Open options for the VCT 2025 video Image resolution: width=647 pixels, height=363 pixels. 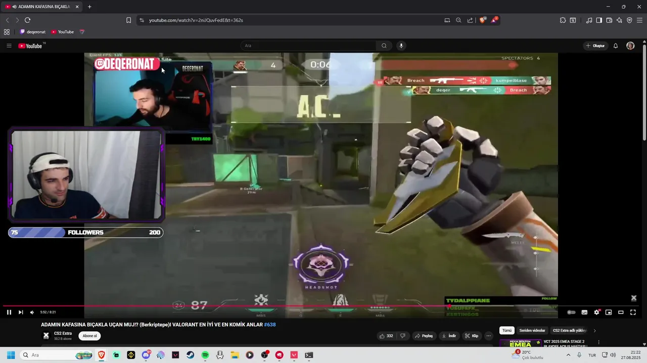[x=599, y=342]
